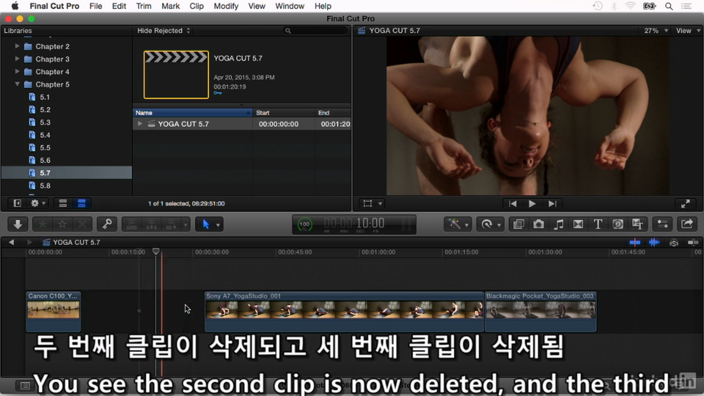Image resolution: width=704 pixels, height=396 pixels.
Task: Show the Effects Browser
Action: pos(519,224)
